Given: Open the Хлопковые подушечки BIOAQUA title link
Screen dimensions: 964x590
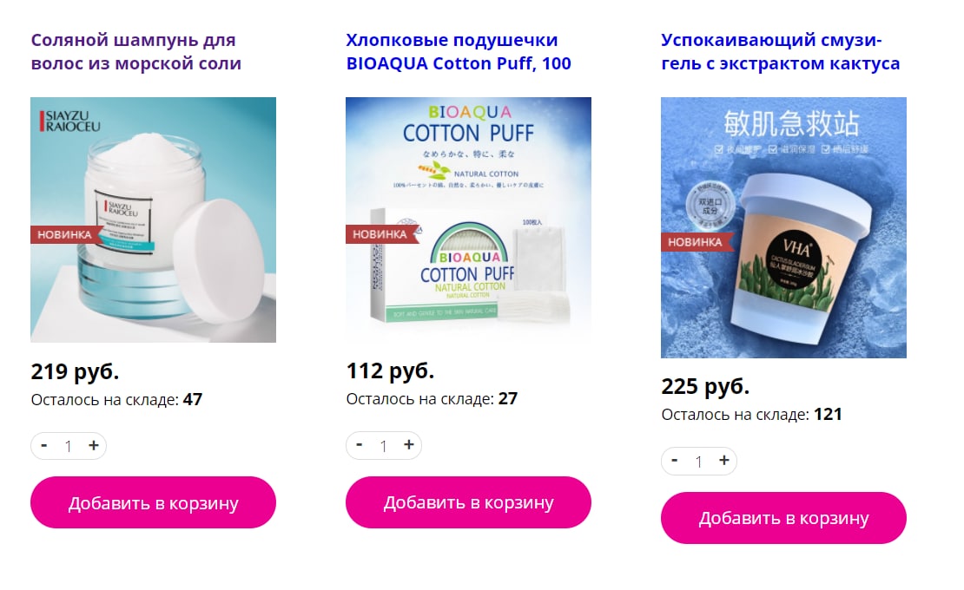Looking at the screenshot, I should (x=459, y=51).
